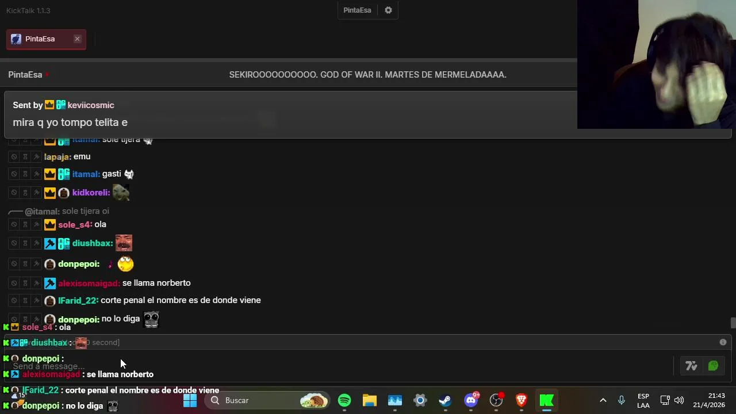Click cat emote after itamal's gasti
Screen dimensions: 736x414
tap(129, 174)
